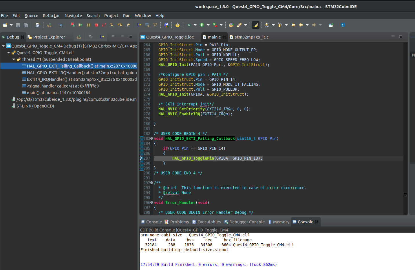Open the Debug configurations dropdown arrow

pyautogui.click(x=195, y=25)
